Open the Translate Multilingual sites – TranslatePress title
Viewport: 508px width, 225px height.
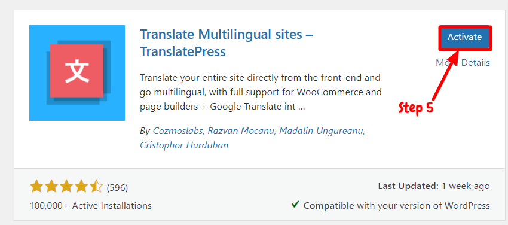226,43
